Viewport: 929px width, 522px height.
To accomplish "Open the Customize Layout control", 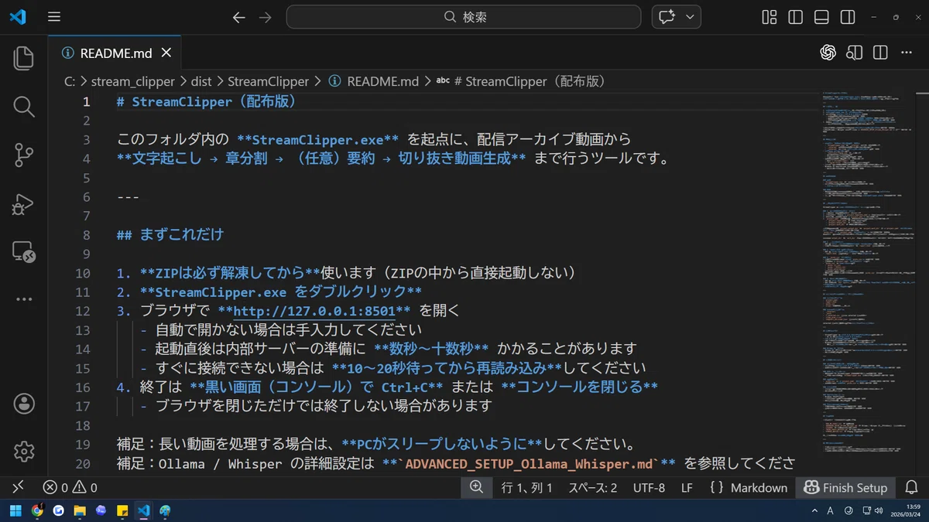I will 769,17.
